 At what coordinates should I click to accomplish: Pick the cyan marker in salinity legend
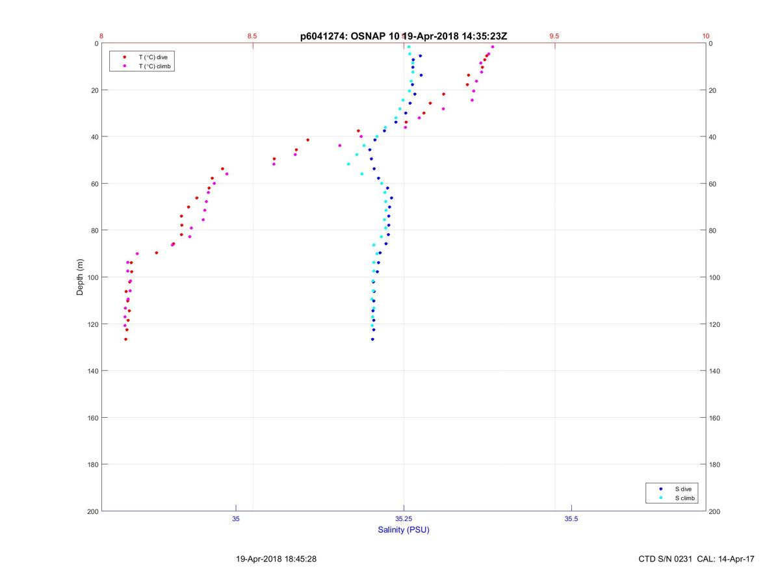661,498
